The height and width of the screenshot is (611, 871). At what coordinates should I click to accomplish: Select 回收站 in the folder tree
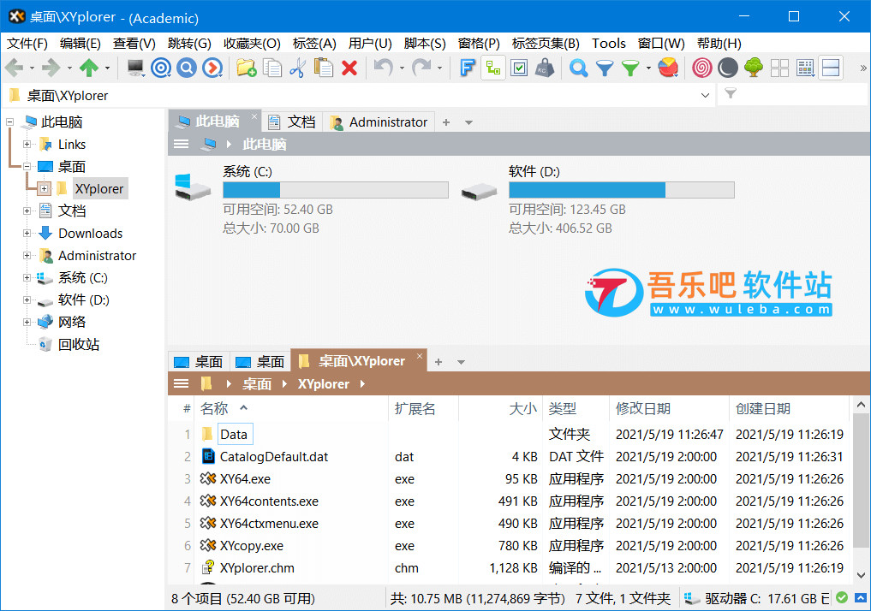(78, 345)
